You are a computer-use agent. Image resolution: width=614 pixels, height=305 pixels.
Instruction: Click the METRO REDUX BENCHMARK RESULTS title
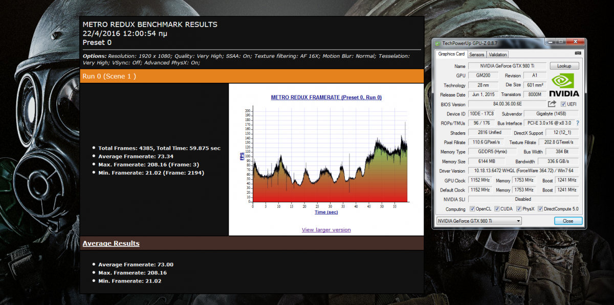(x=150, y=25)
